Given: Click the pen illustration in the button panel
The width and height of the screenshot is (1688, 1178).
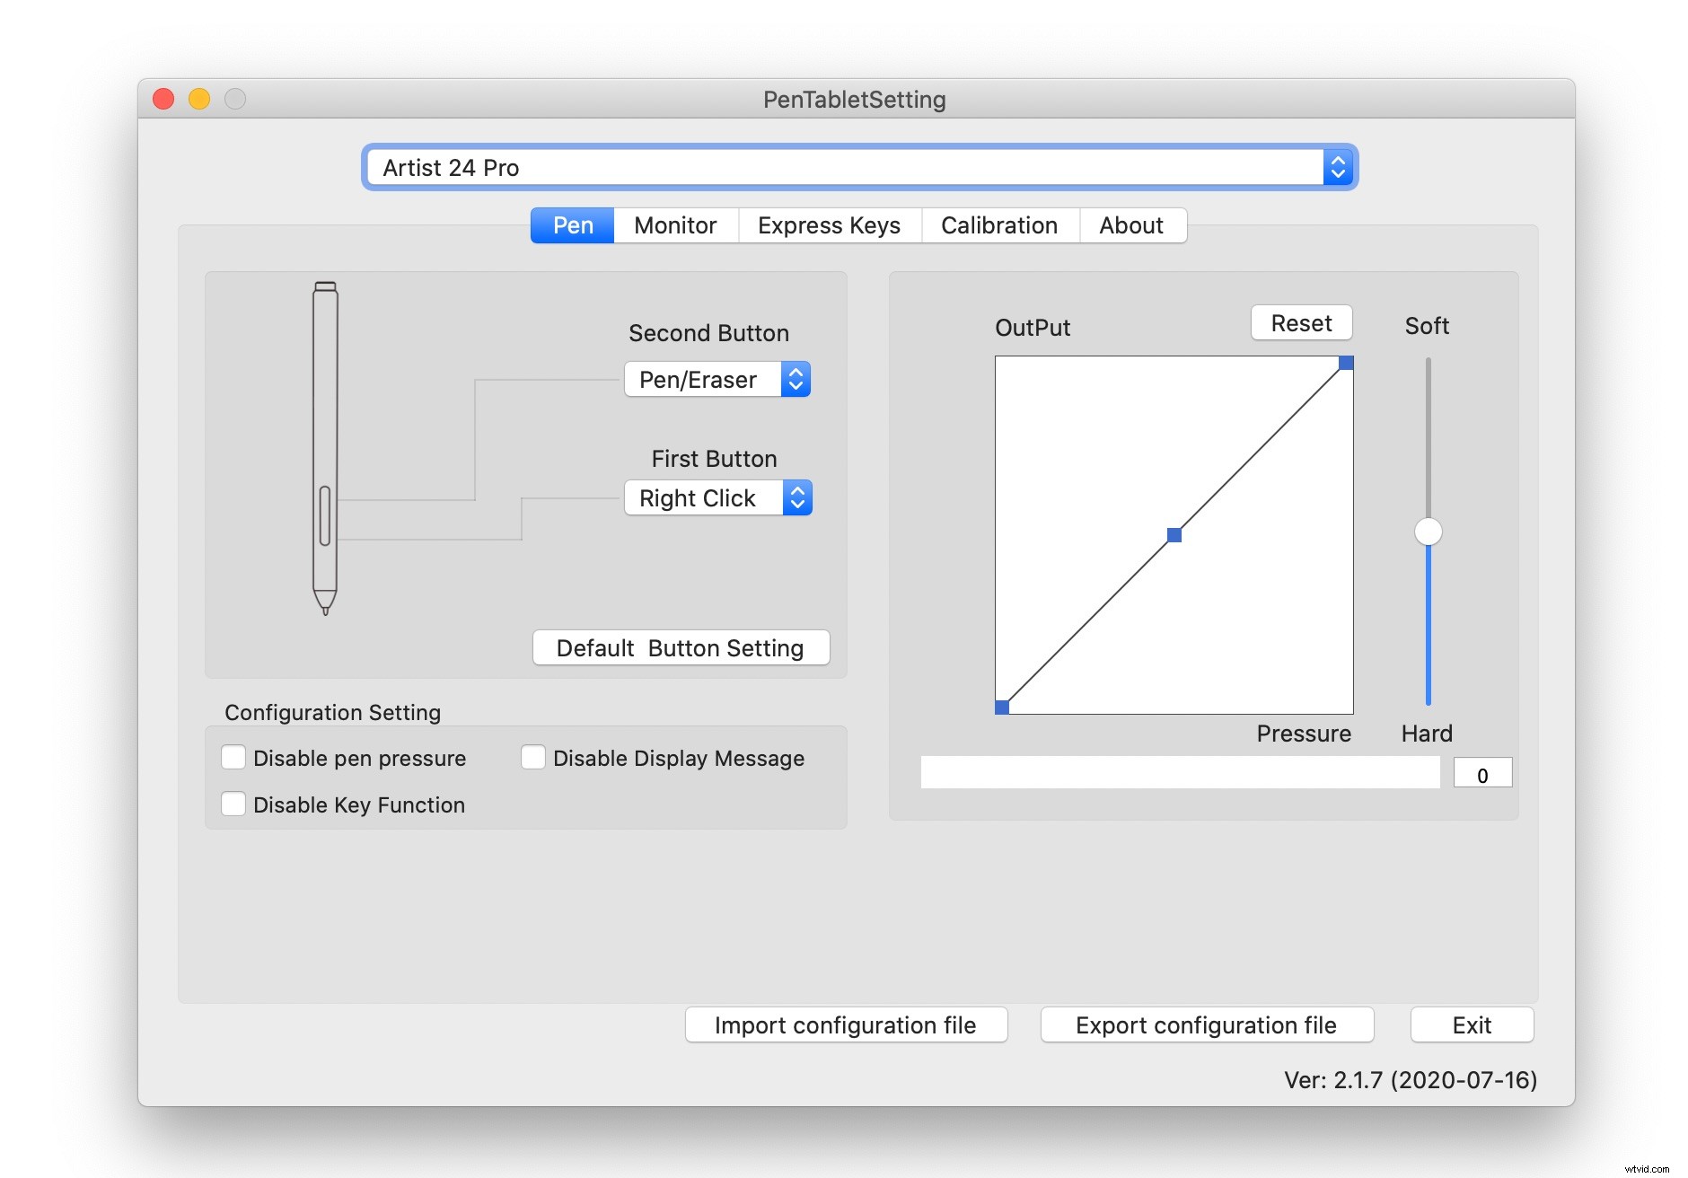Looking at the screenshot, I should [x=325, y=444].
